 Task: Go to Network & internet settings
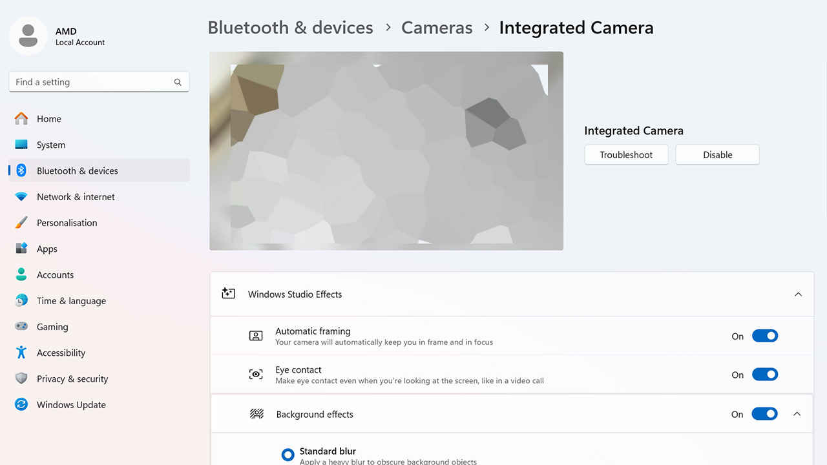99,196
